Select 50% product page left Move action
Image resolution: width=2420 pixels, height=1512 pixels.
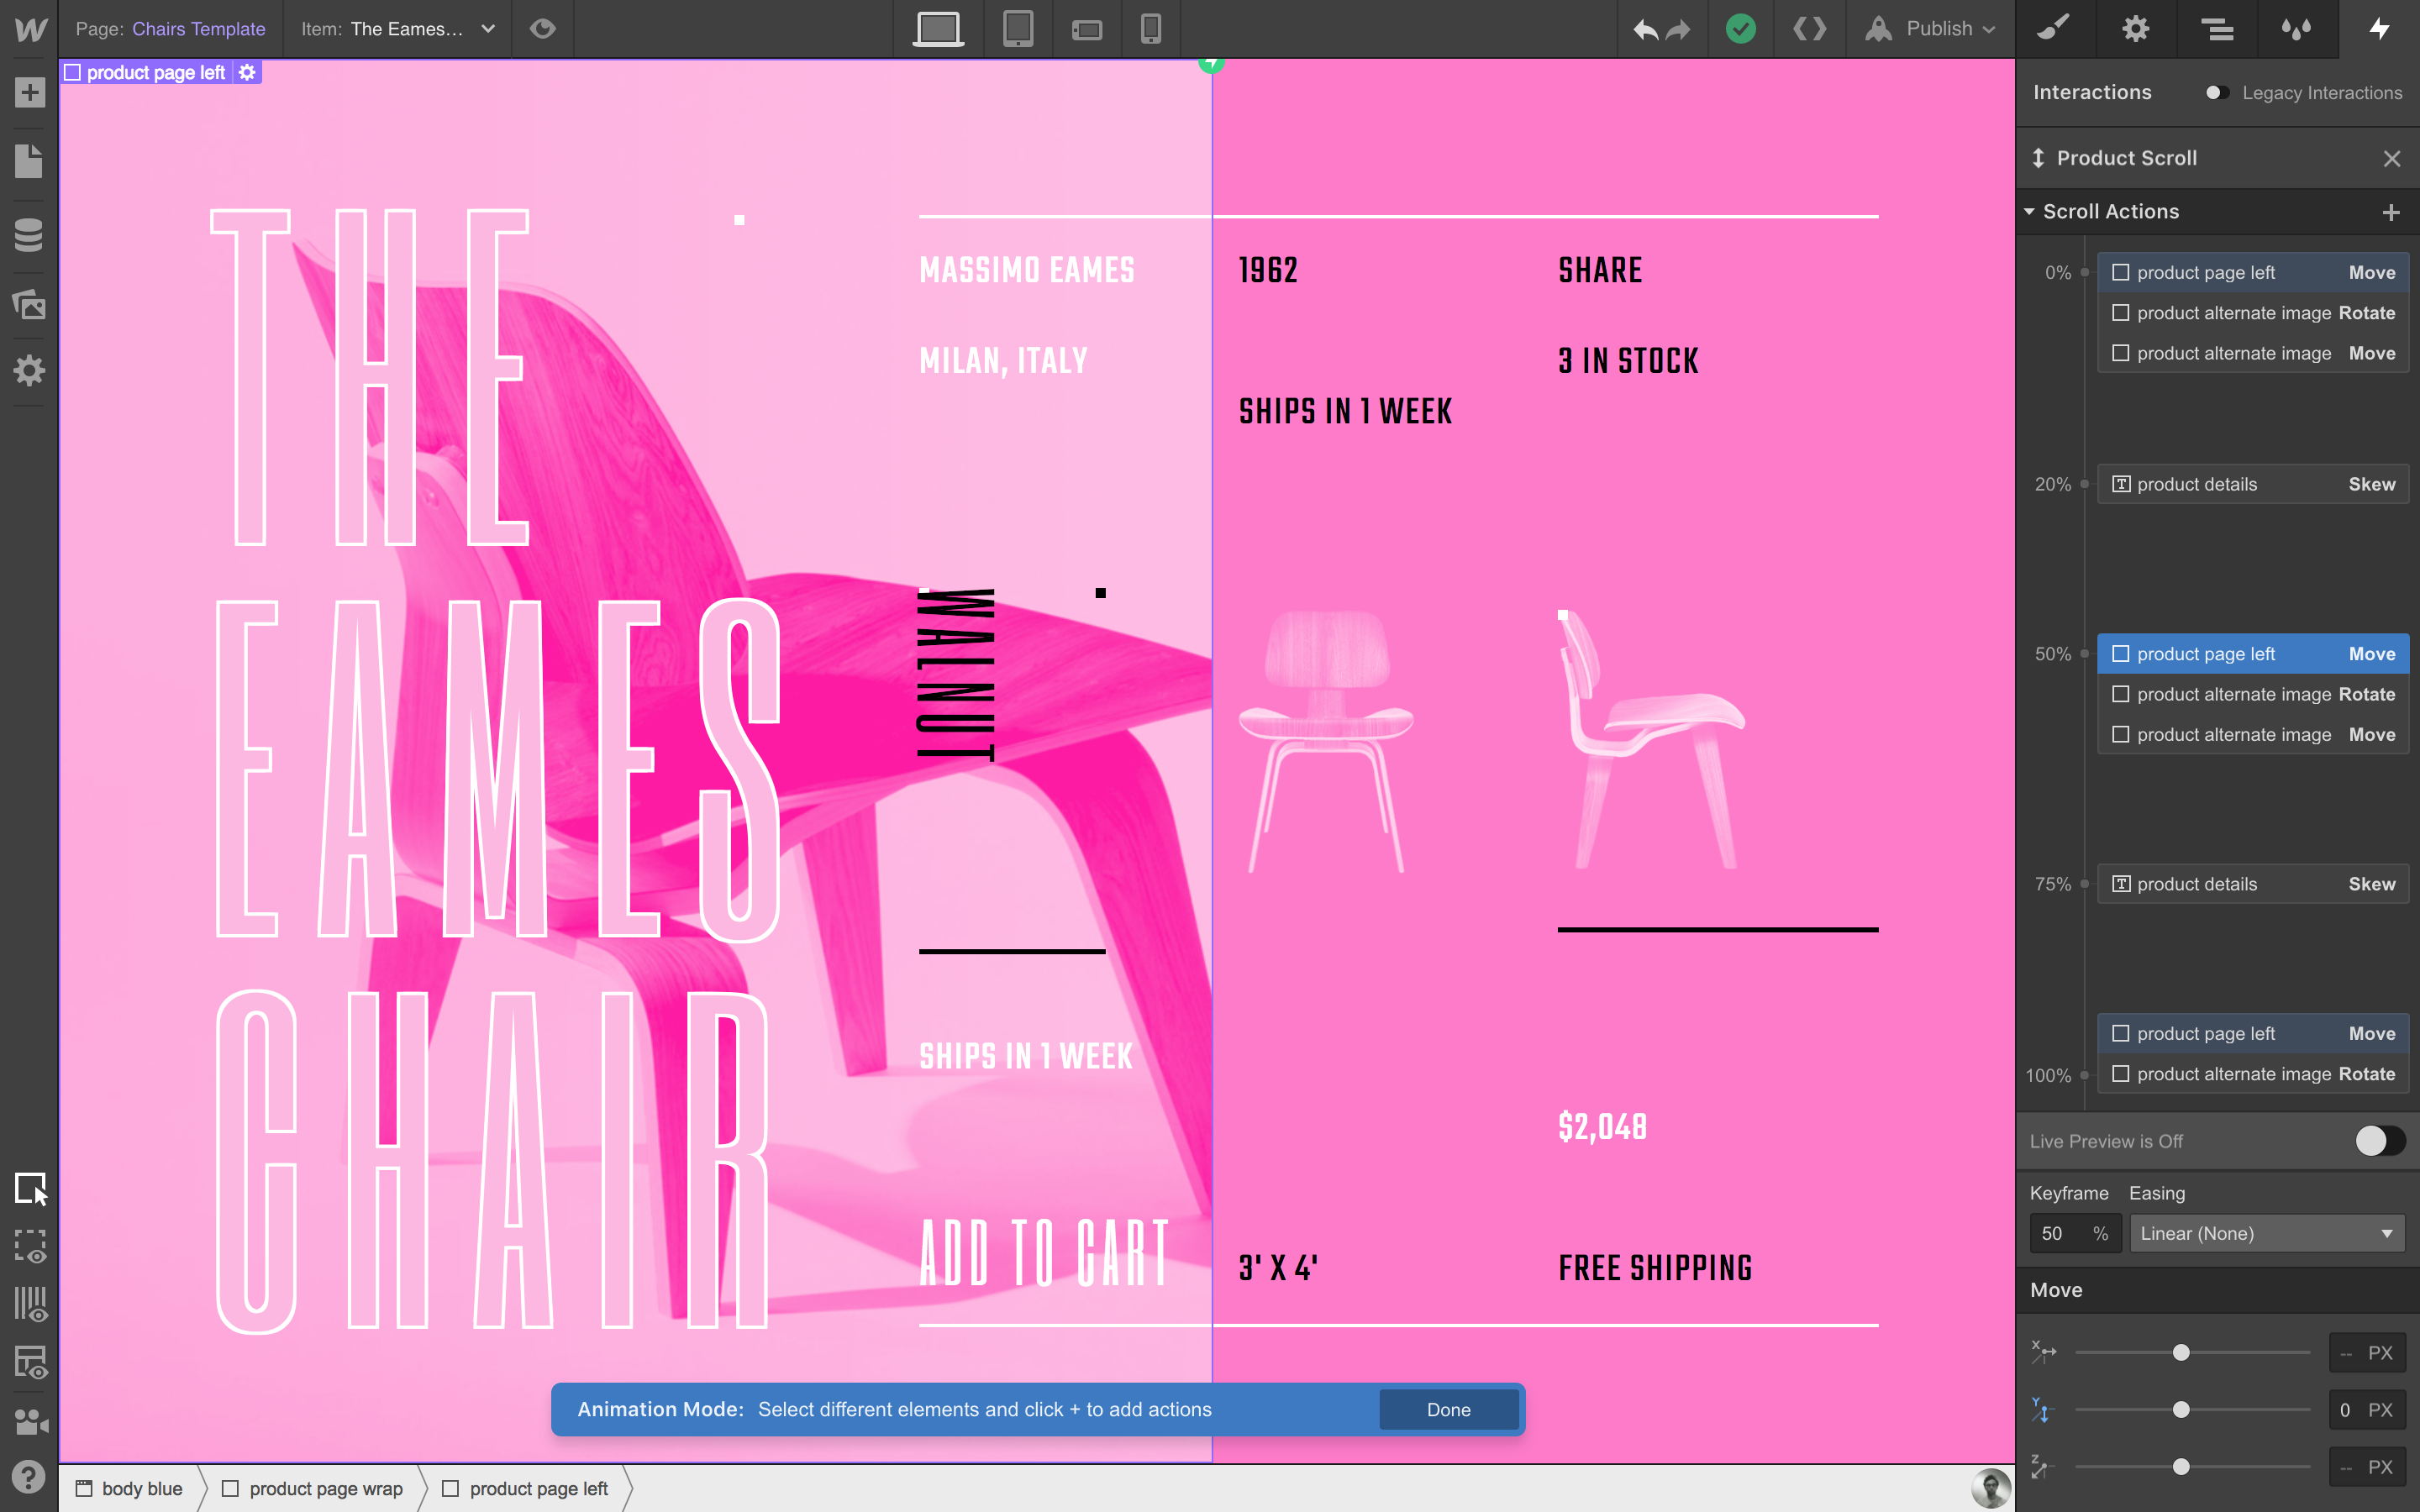coord(2253,654)
